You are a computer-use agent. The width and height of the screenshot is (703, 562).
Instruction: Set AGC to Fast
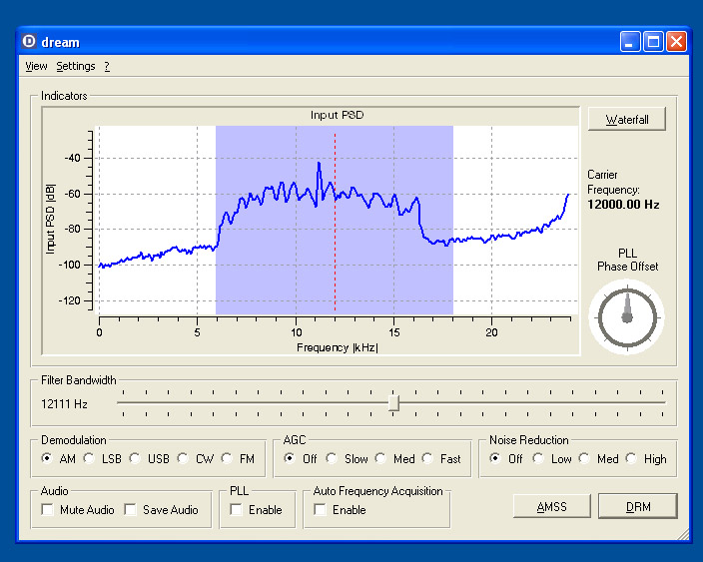pyautogui.click(x=428, y=459)
